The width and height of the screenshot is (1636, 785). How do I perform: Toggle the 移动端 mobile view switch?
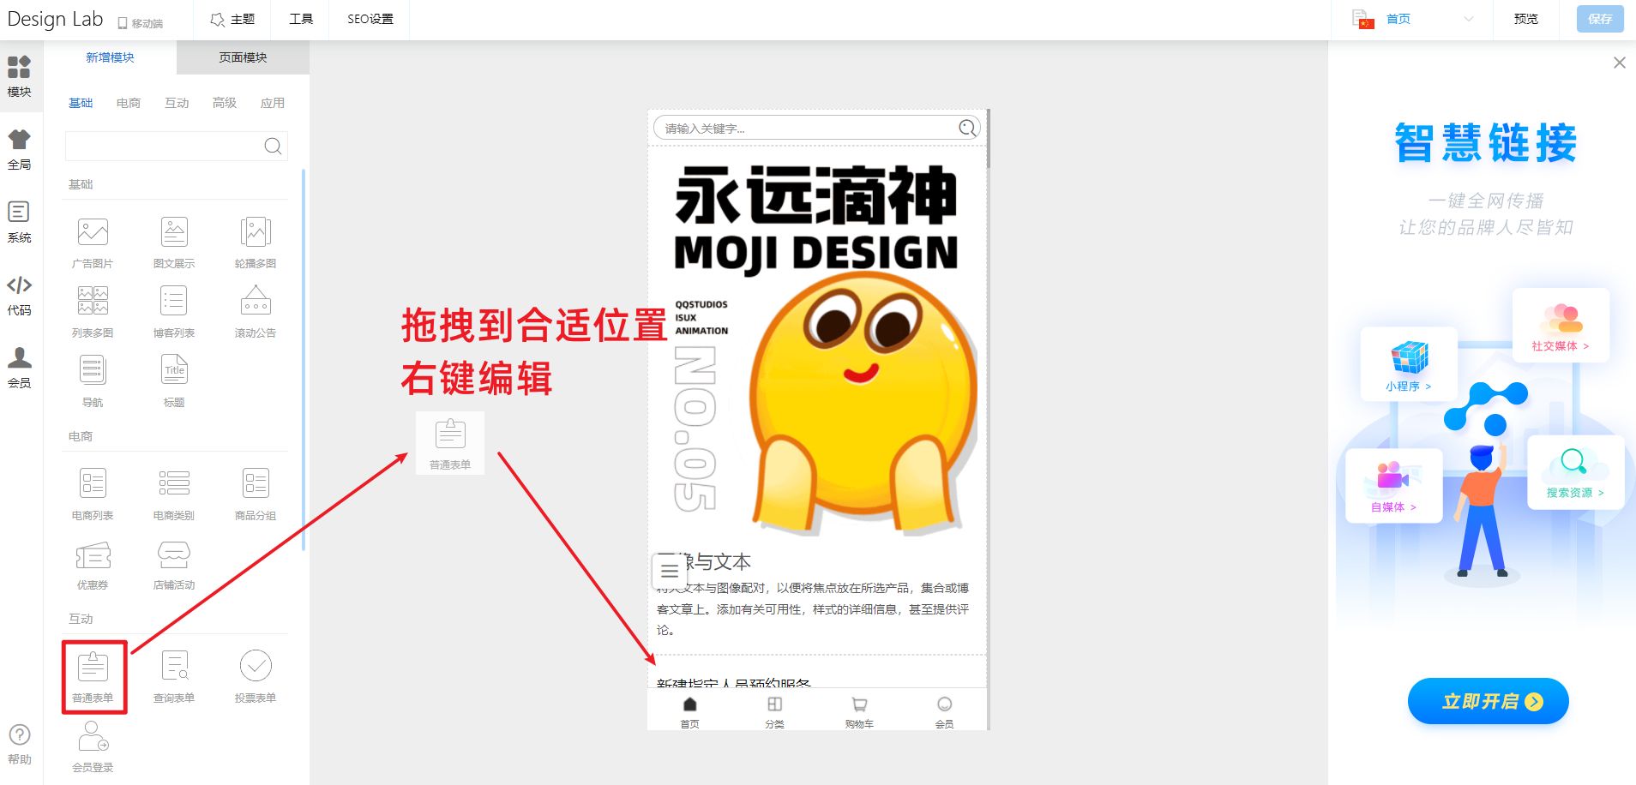(x=140, y=23)
